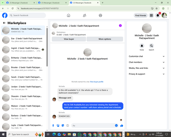
Task: Go back to previous page in browser
Action: [3, 8]
